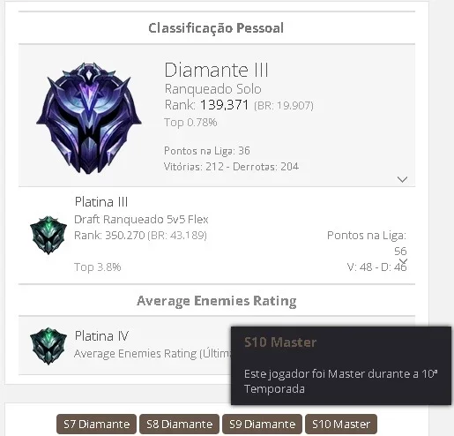Click the Diamante III helmet emblem
454x436 pixels.
click(89, 118)
